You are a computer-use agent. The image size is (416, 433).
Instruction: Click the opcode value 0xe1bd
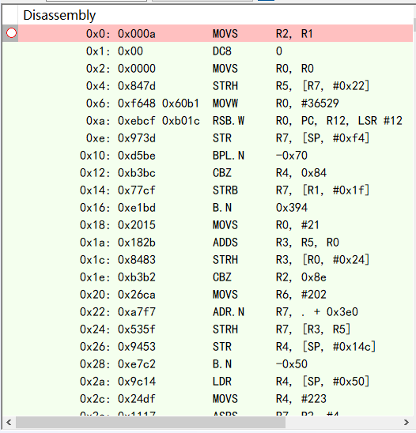(137, 208)
